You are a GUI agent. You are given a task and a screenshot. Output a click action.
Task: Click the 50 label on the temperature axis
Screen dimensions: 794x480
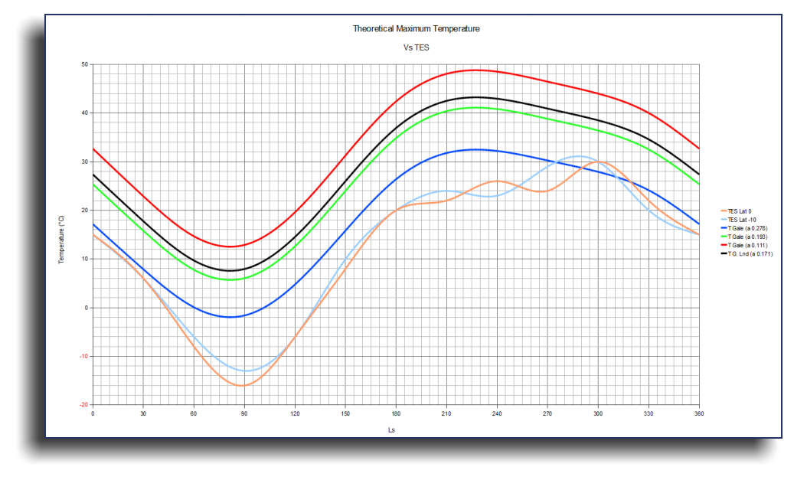tap(84, 64)
